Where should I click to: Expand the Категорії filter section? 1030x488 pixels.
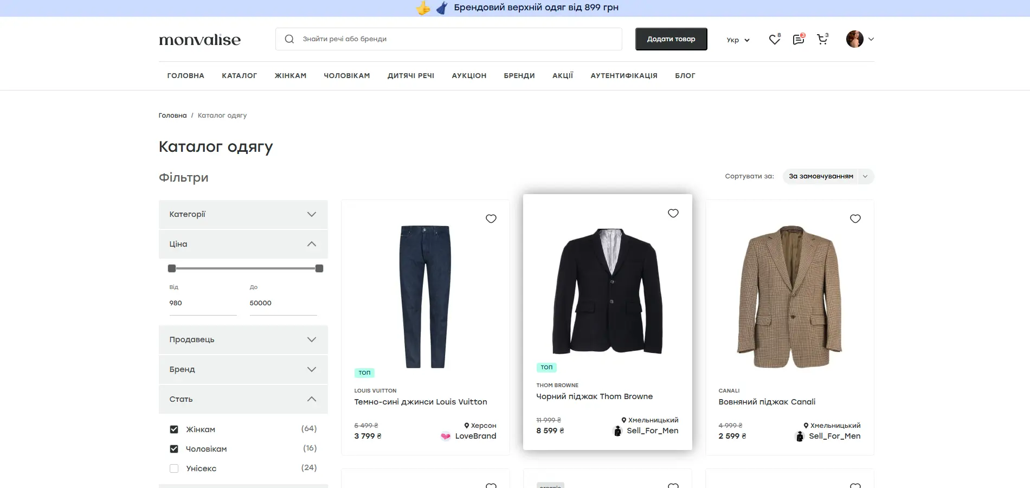243,214
